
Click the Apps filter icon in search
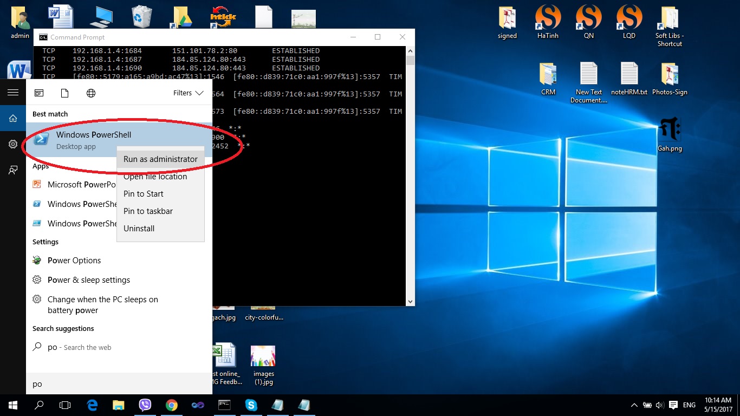coord(39,93)
